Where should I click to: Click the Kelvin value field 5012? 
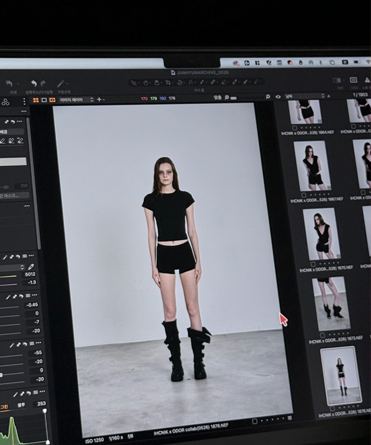[x=30, y=274]
